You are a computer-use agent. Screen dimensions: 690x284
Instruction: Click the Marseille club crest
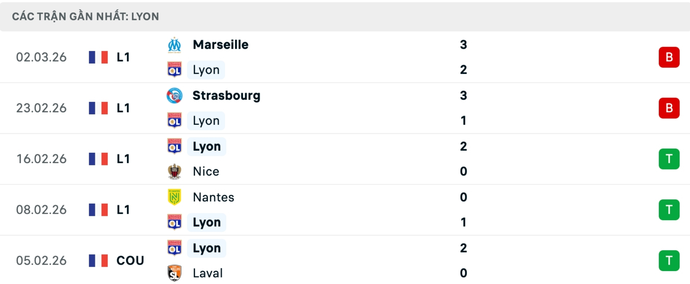pyautogui.click(x=175, y=44)
